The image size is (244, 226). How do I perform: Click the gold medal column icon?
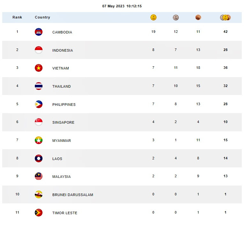(153, 18)
